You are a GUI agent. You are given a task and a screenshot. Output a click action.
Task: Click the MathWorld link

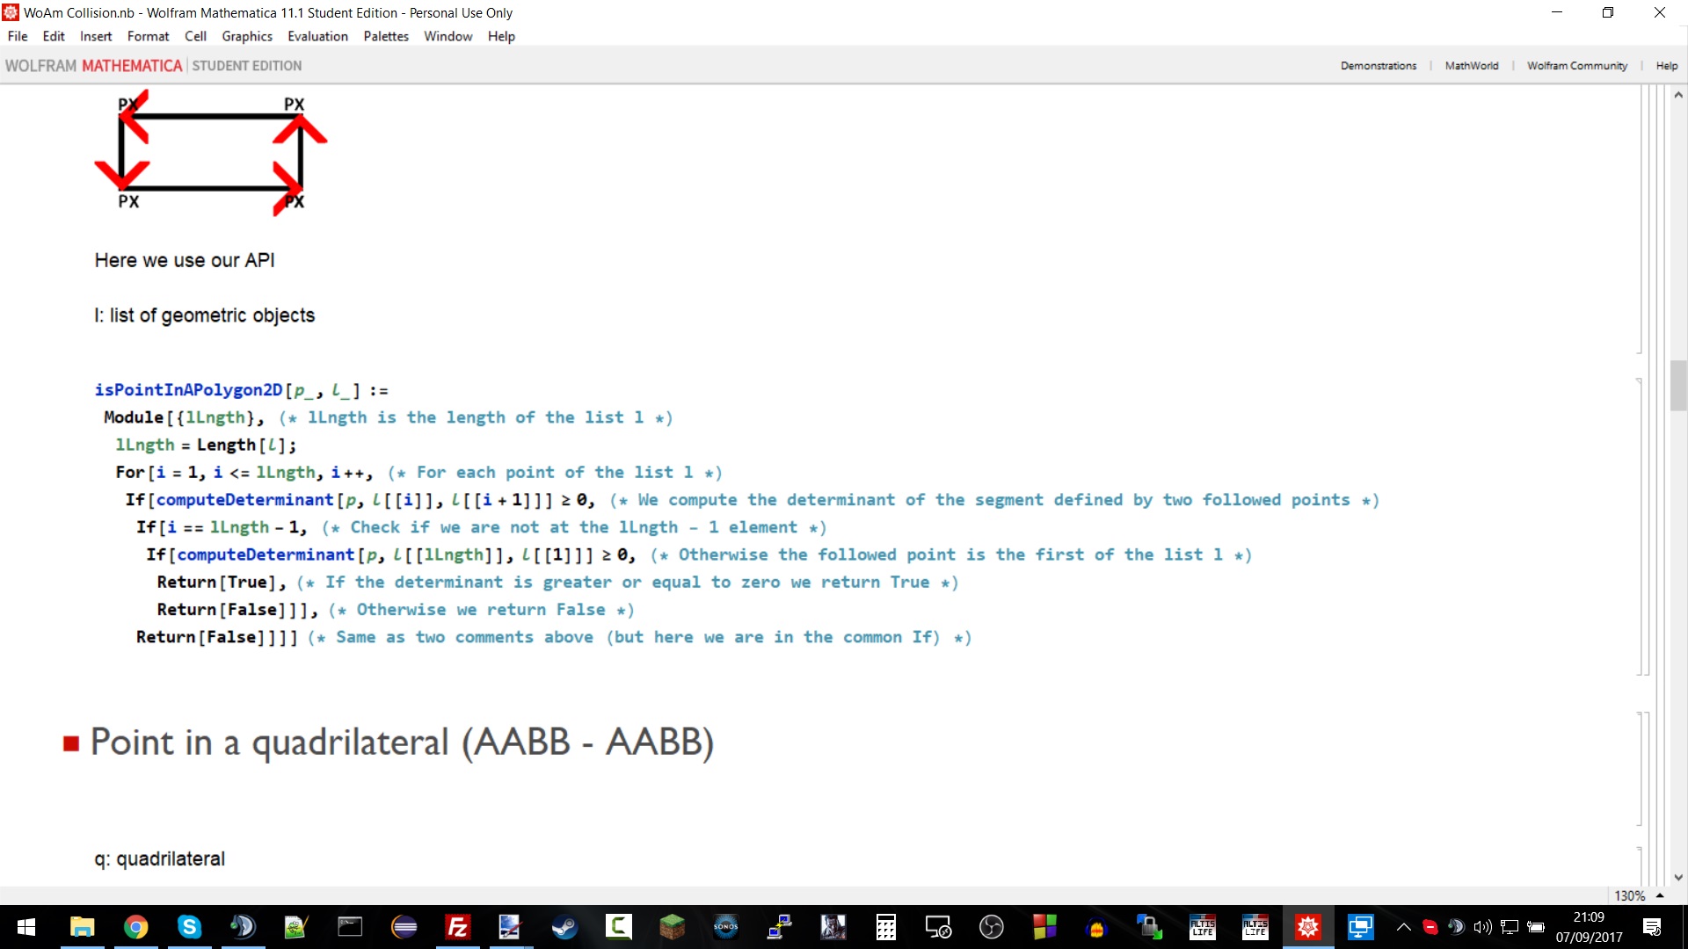coord(1471,66)
